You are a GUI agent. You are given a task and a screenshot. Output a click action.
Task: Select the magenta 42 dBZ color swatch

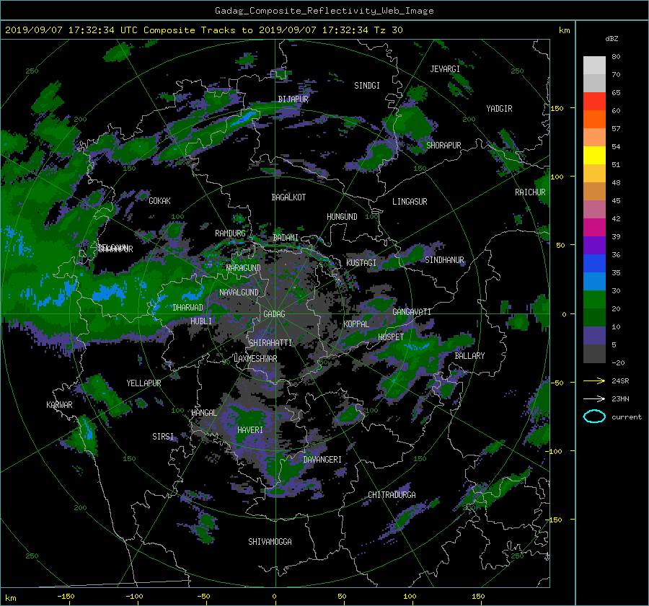(x=594, y=227)
